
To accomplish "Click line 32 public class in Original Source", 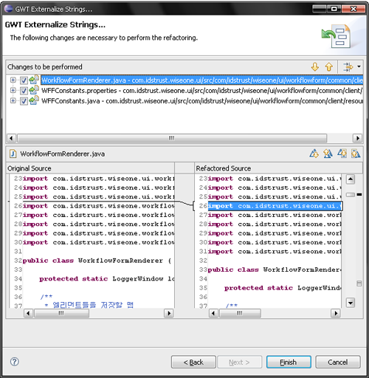I will (x=97, y=261).
